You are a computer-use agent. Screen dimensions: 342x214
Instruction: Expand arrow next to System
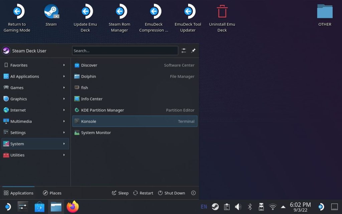[64, 144]
